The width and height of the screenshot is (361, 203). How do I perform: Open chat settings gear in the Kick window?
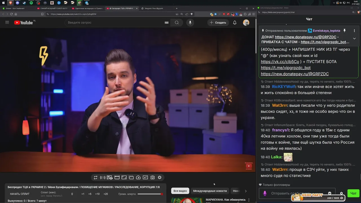point(341,193)
